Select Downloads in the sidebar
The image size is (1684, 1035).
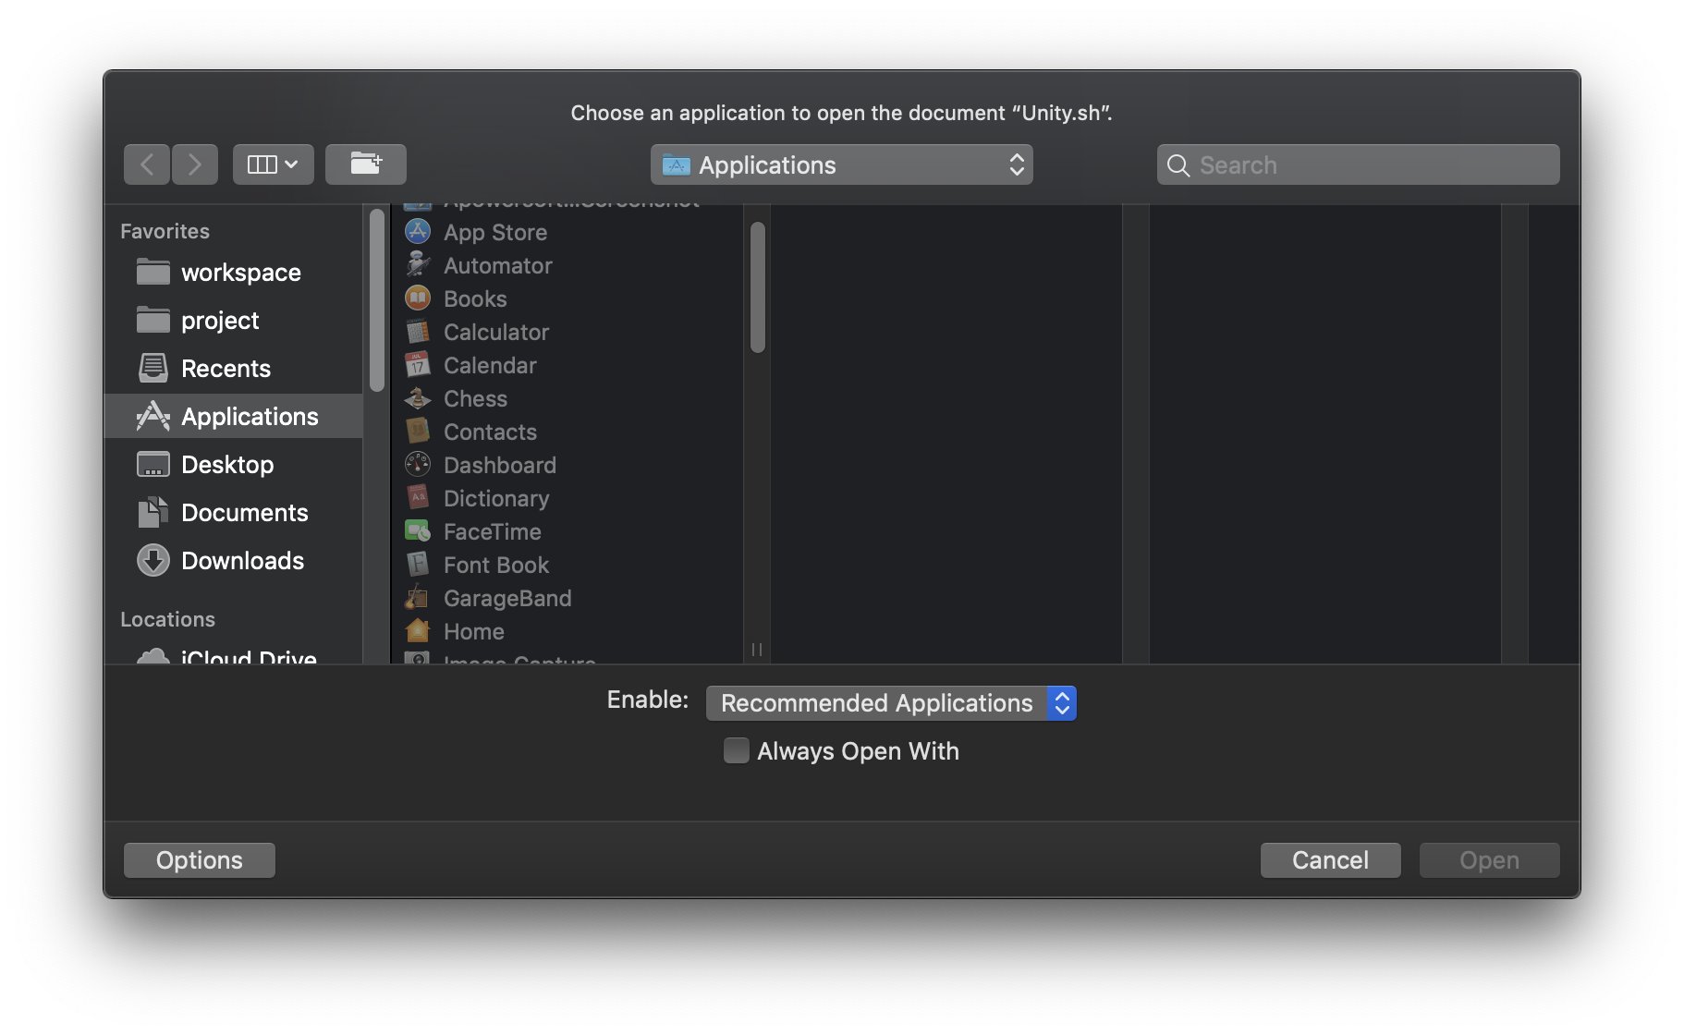233,561
